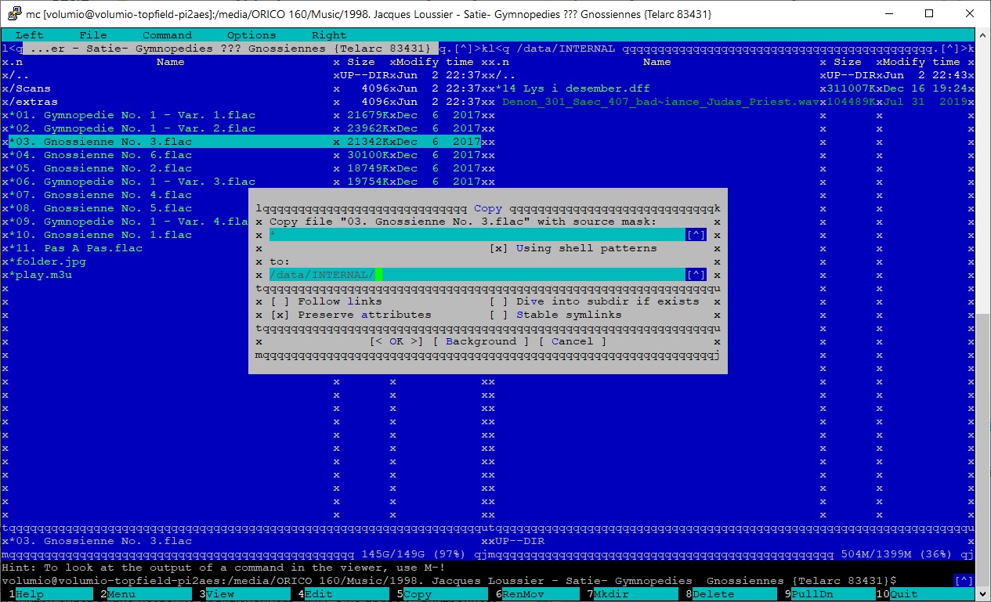Sort left panel by Size column header

point(361,62)
